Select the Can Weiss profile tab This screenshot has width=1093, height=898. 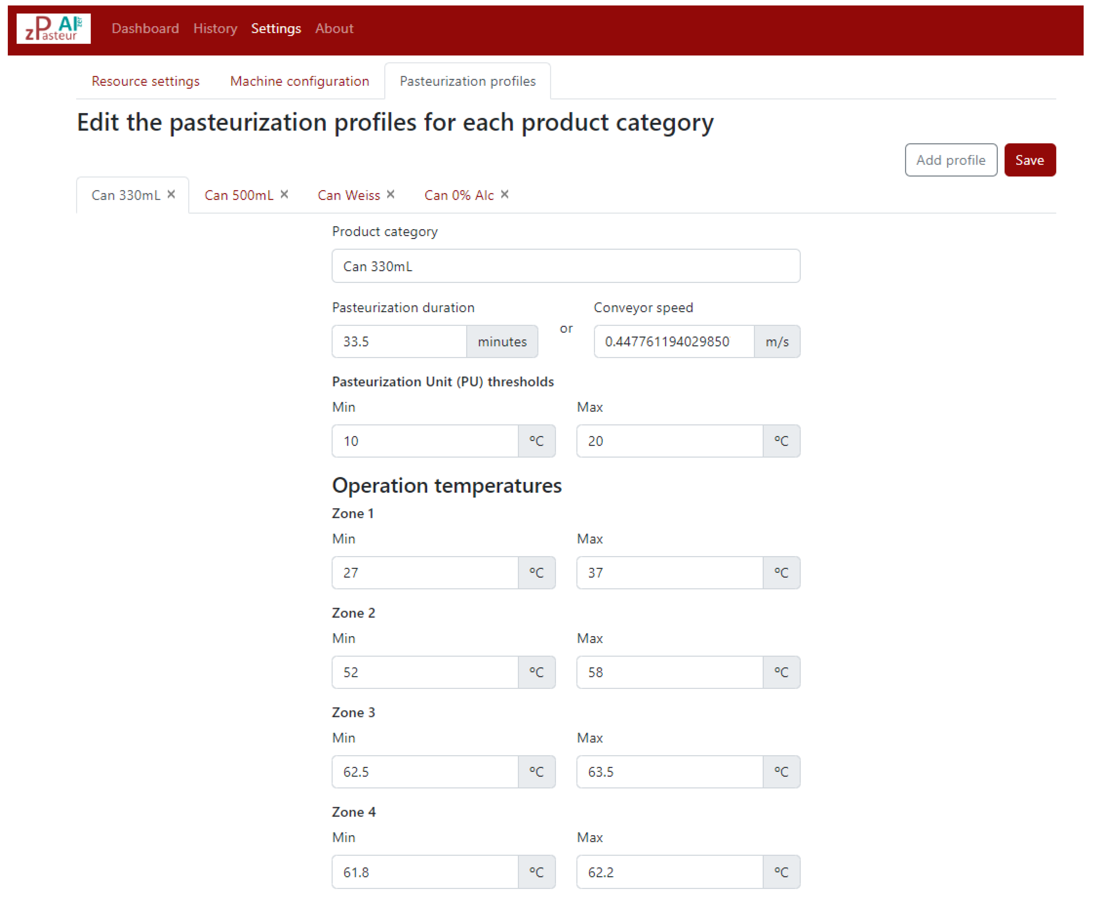click(348, 195)
